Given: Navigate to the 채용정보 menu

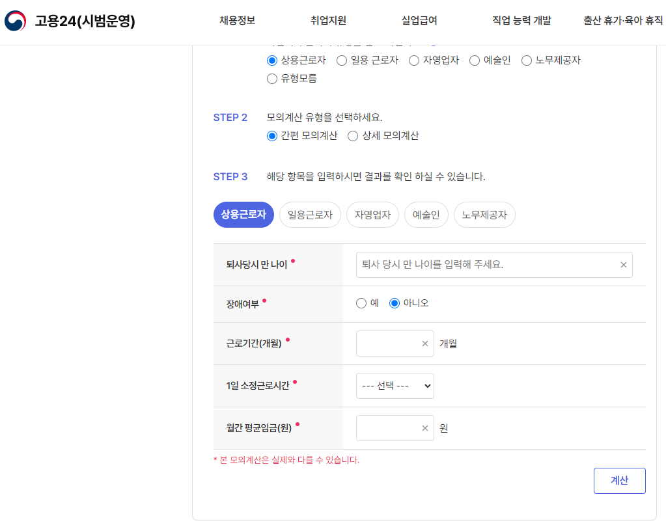Looking at the screenshot, I should coord(236,20).
